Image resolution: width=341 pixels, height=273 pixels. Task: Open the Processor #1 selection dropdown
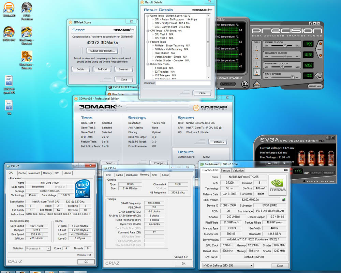click(x=49, y=248)
